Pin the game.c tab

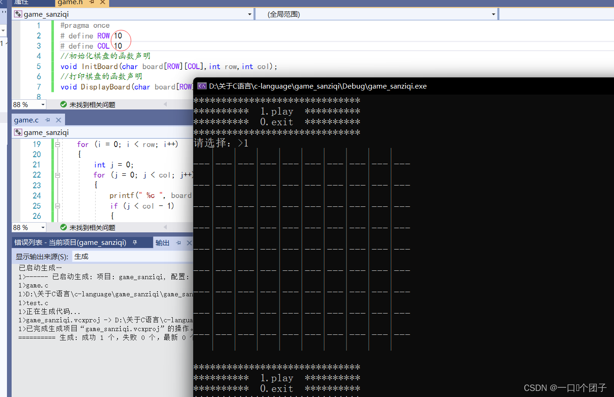click(48, 120)
